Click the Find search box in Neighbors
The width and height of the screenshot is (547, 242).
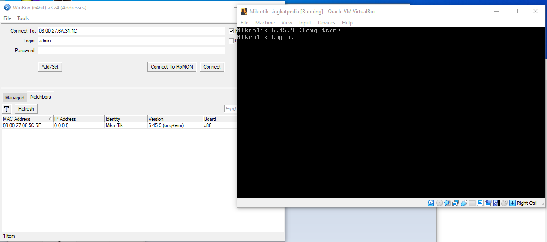click(231, 109)
